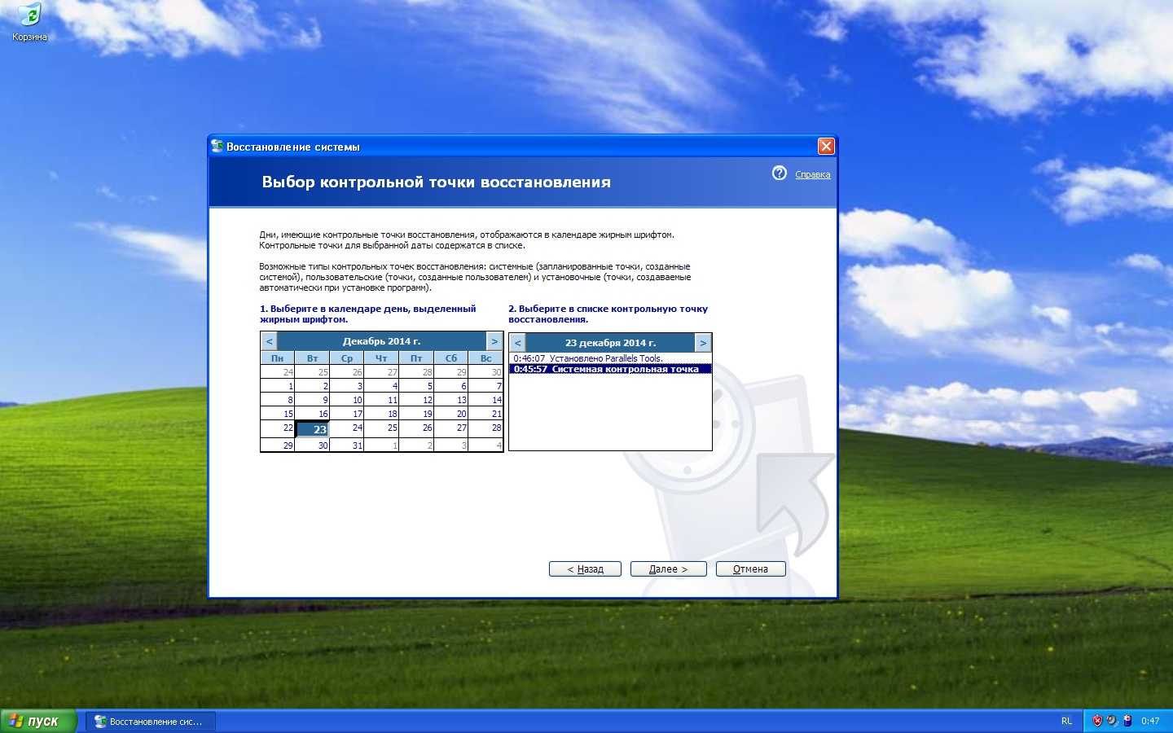The height and width of the screenshot is (733, 1173).
Task: Click the 0:47 taskbar clock
Action: 1150,721
